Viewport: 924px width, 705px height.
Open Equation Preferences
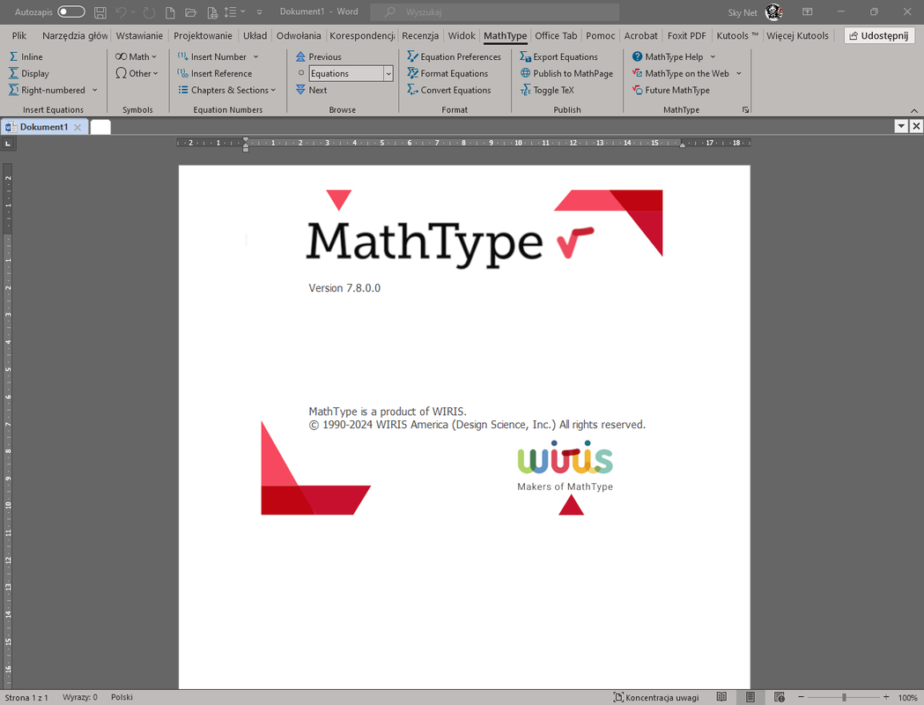454,56
